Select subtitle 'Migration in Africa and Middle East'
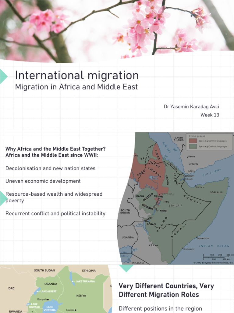Screen dimensions: 234x313 [76, 87]
